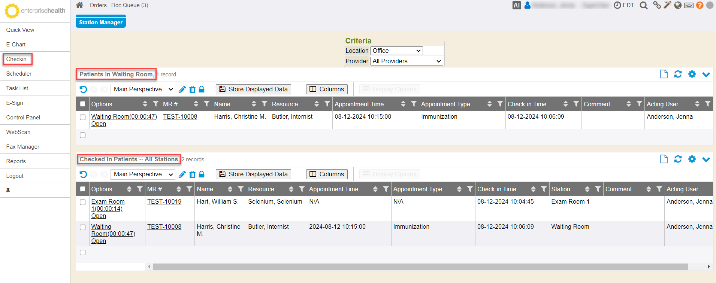716x283 pixels.
Task: Open MR# TEST-10019 link
Action: pyautogui.click(x=164, y=201)
